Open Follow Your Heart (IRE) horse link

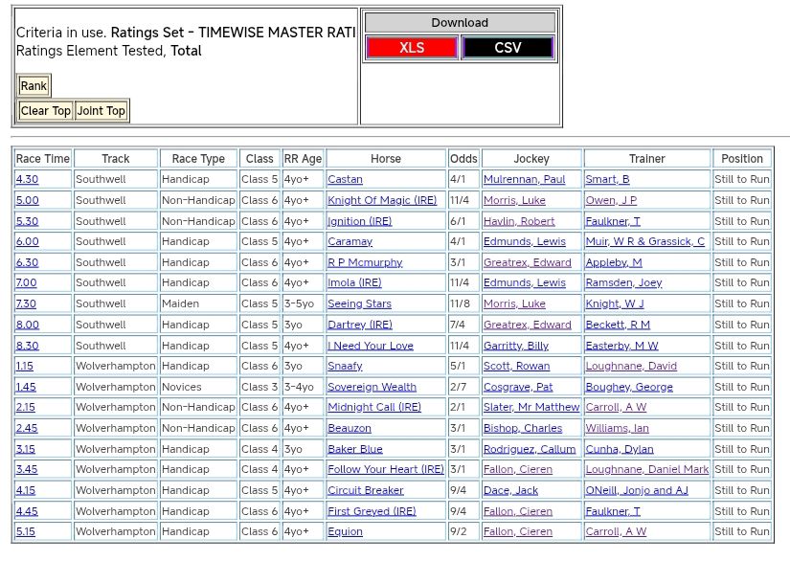click(x=386, y=469)
